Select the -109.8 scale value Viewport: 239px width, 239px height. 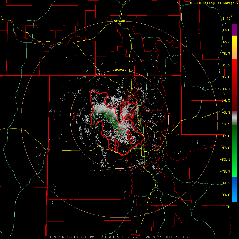(224, 195)
